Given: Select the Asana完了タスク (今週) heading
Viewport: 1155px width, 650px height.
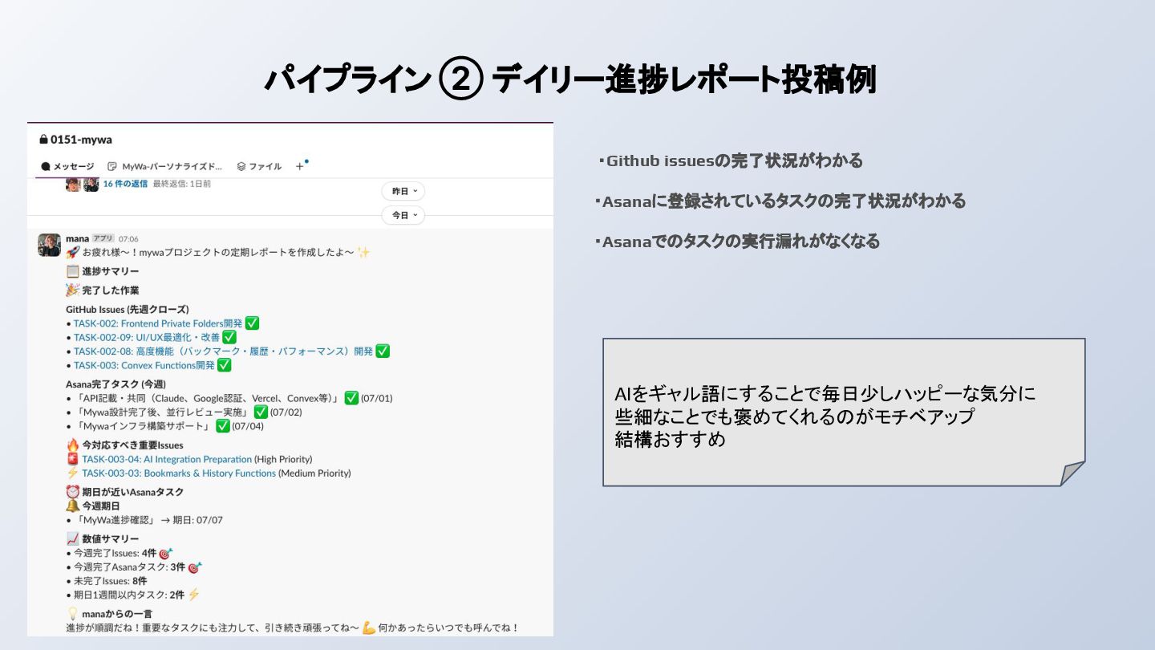Looking at the screenshot, I should [x=115, y=384].
